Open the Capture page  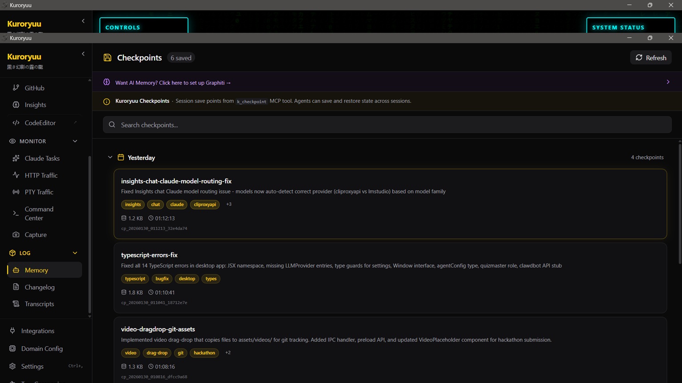[36, 235]
